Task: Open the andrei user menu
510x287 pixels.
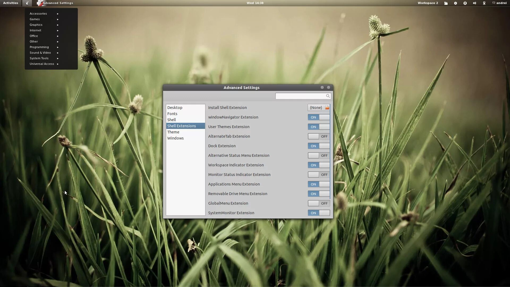Action: 499,3
